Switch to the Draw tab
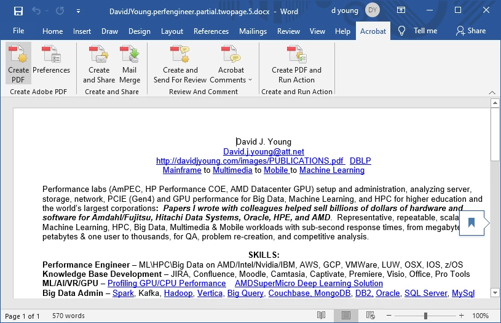The image size is (501, 323). (x=109, y=31)
